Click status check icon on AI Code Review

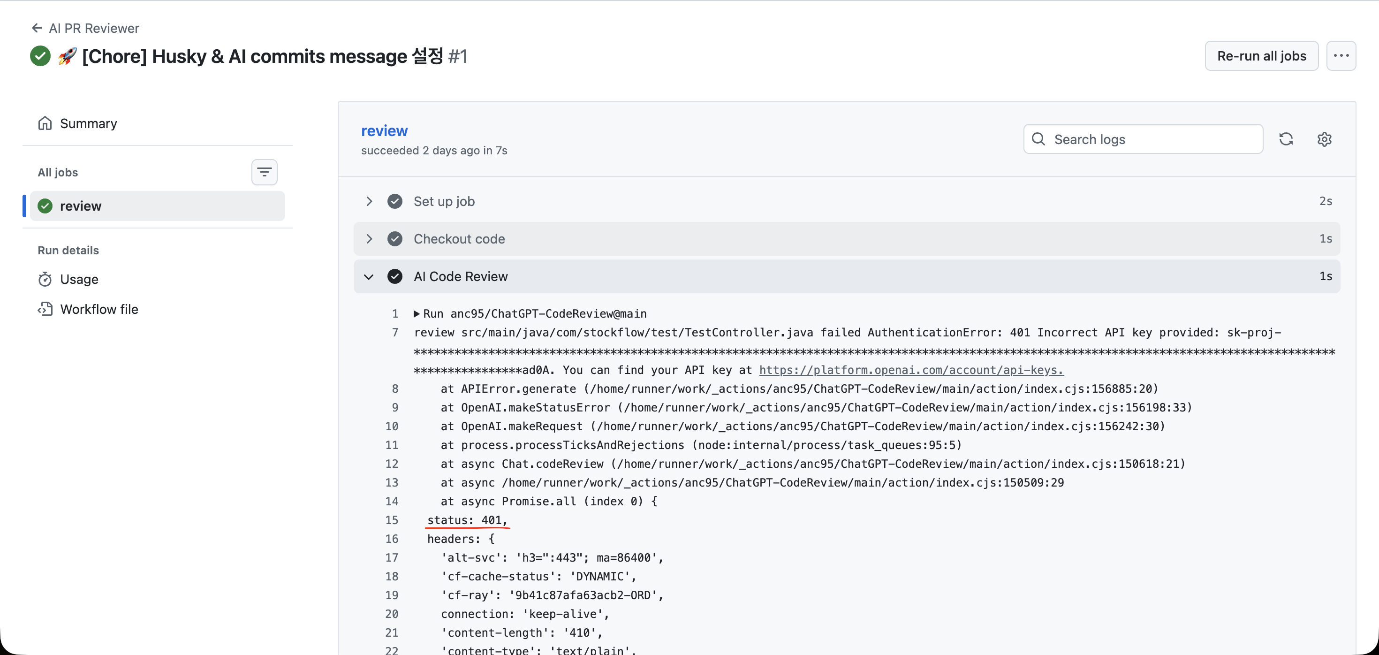[395, 276]
